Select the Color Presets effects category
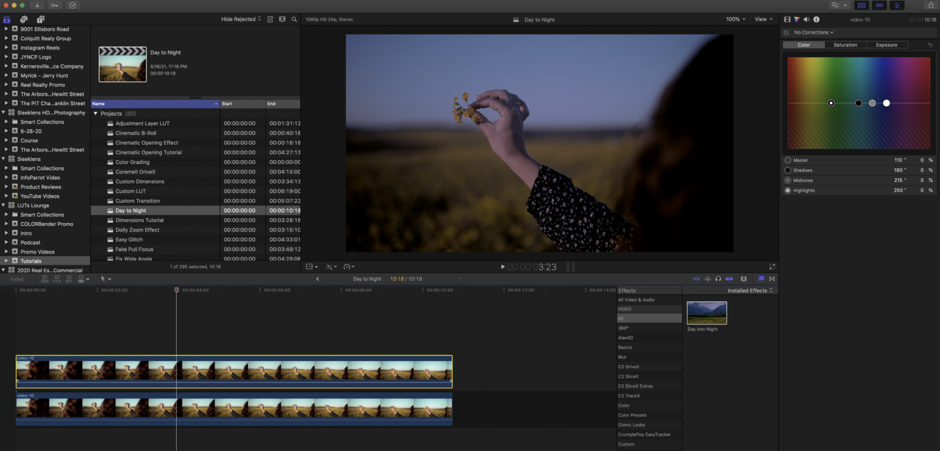This screenshot has height=451, width=940. pos(649,416)
